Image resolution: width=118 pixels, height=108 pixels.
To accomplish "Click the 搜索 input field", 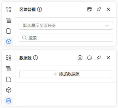I will 66,38.
